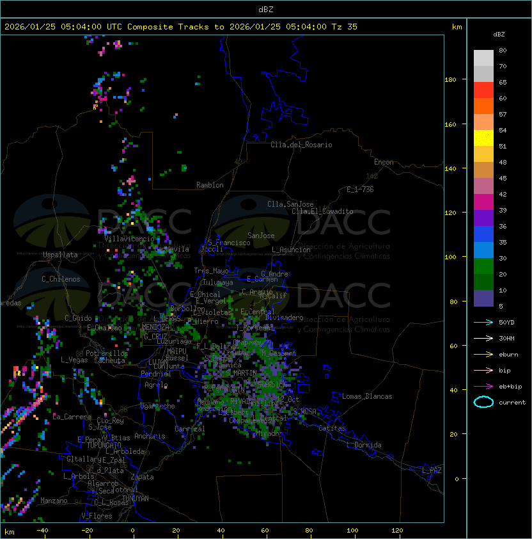Pick the pink swatch between 45 and 42
The image size is (532, 539).
coord(483,186)
